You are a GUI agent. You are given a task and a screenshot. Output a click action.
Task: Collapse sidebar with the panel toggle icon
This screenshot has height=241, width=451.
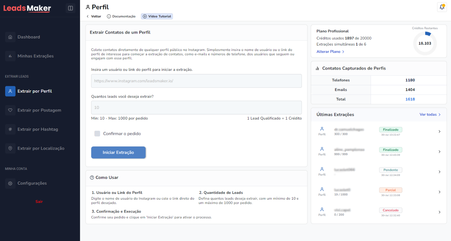[x=70, y=8]
